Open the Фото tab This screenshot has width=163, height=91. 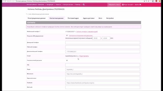tap(100, 18)
